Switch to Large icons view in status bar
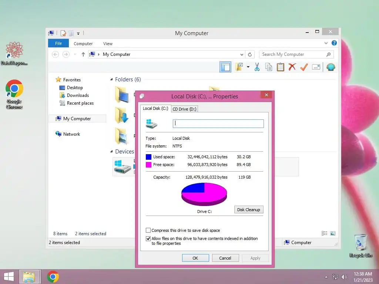 pyautogui.click(x=333, y=233)
